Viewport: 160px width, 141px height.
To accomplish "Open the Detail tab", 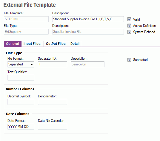I will (x=75, y=44).
